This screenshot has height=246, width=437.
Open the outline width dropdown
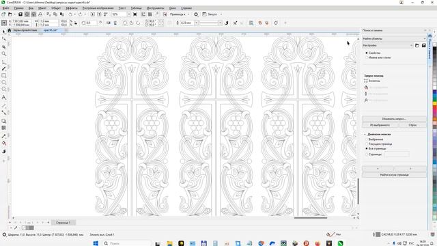pyautogui.click(x=196, y=23)
